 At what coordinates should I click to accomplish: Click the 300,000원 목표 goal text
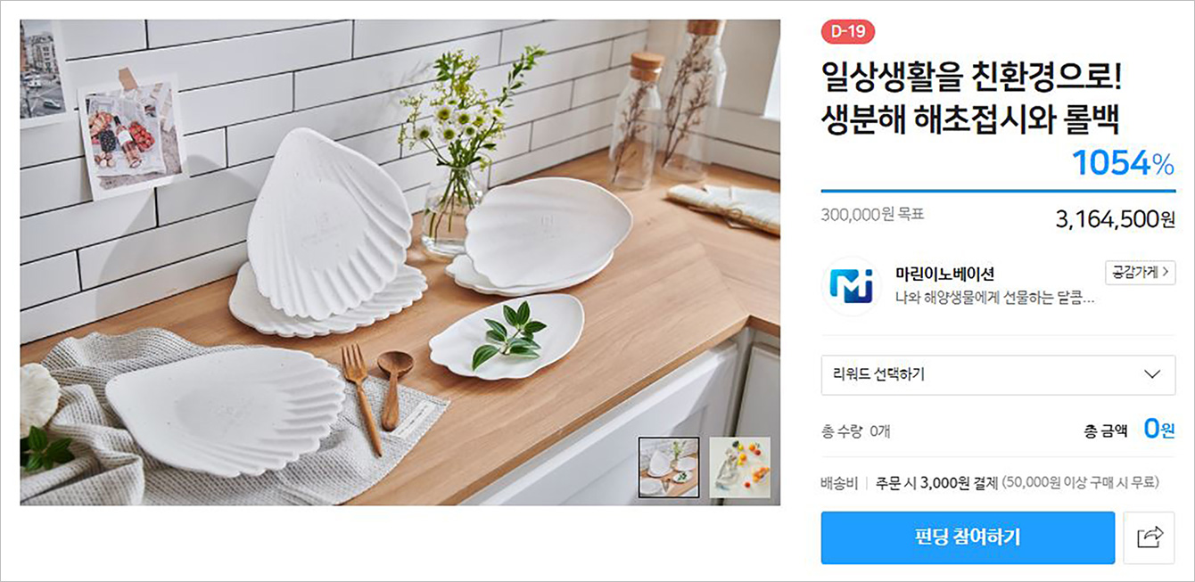coord(872,214)
